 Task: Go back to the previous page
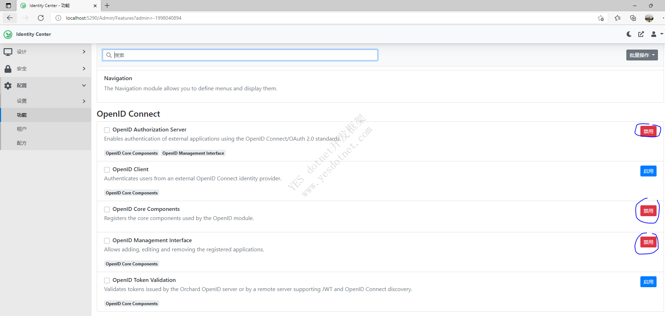point(10,18)
